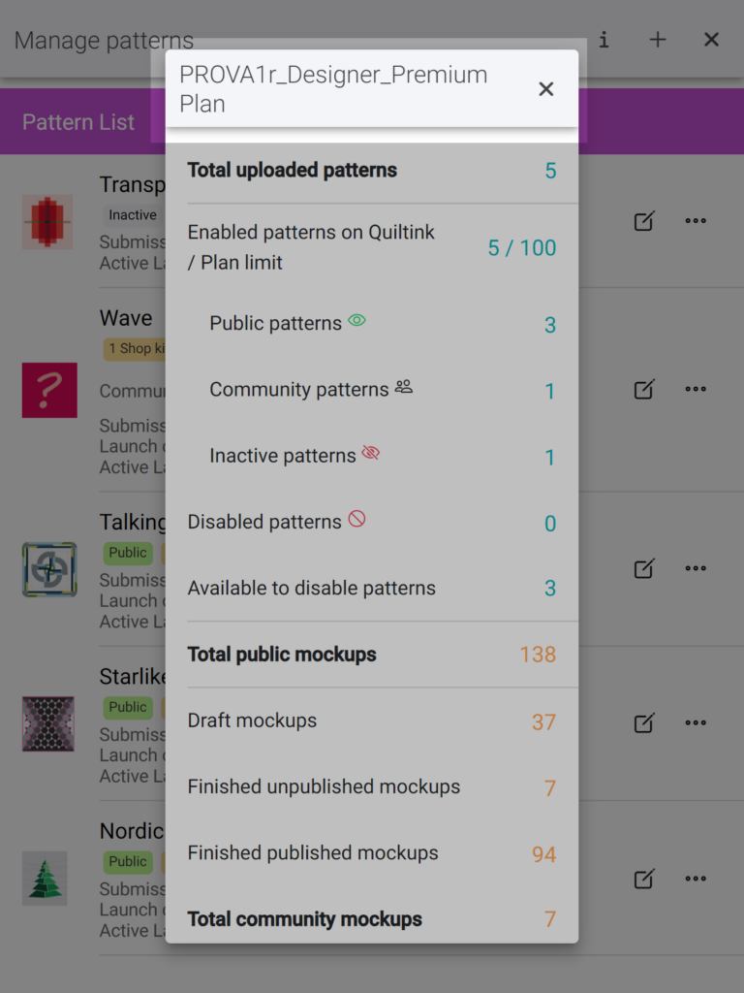This screenshot has height=993, width=744.
Task: Click the community people icon
Action: pos(404,386)
